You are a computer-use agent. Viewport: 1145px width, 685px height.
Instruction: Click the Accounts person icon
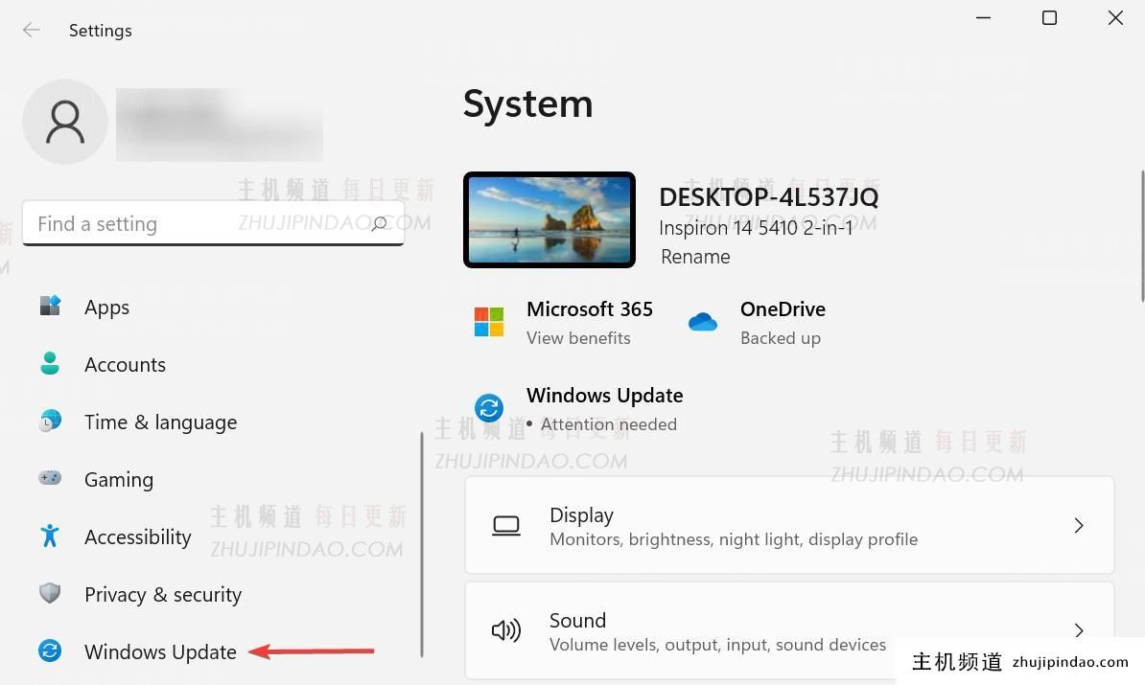(50, 364)
